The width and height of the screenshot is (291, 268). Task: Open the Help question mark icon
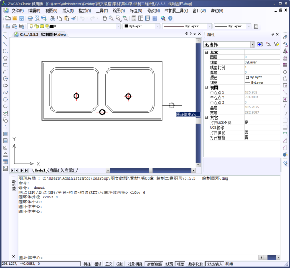170,18
